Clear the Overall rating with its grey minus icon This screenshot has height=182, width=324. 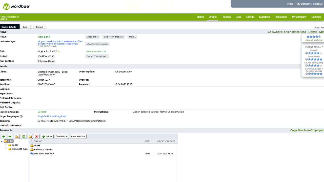(x=307, y=53)
